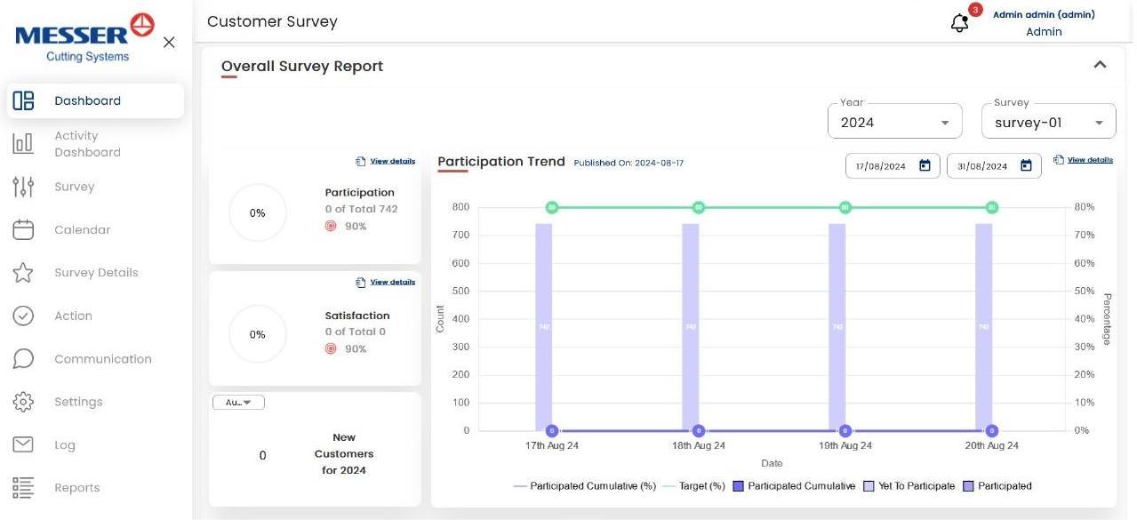Click the Communication chat bubble icon
The width and height of the screenshot is (1137, 520).
(23, 359)
